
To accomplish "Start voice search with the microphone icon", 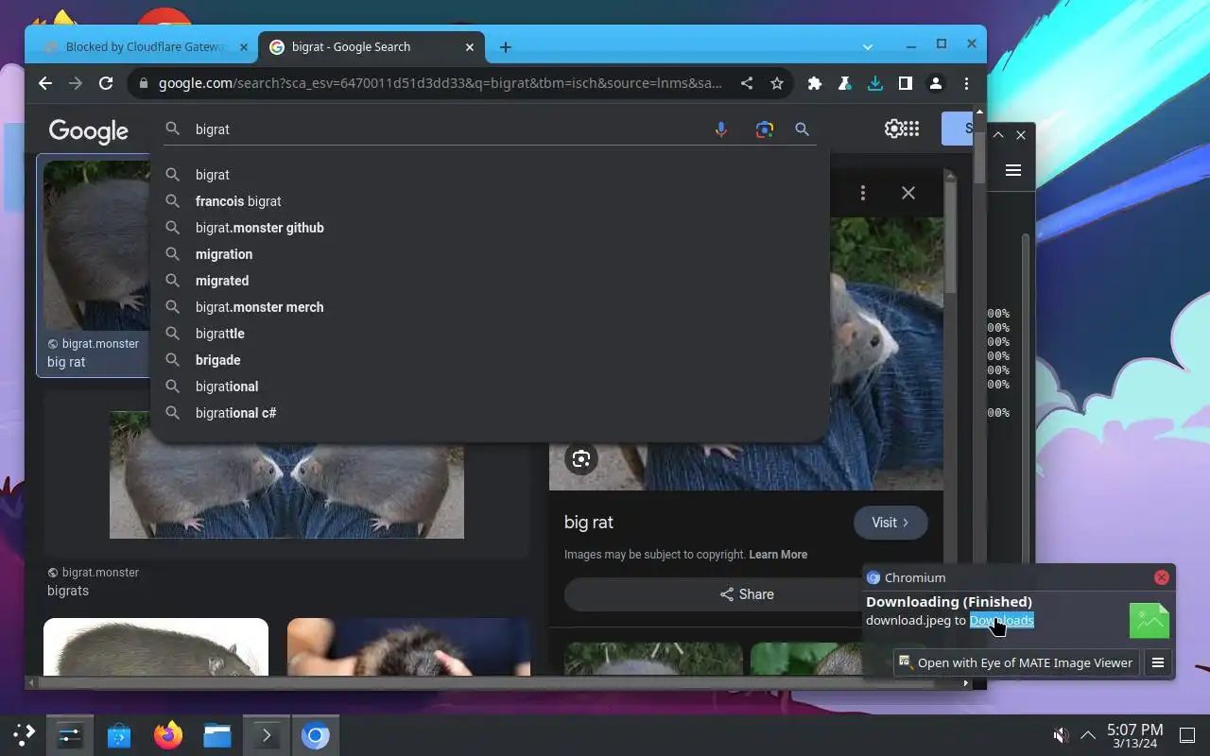I will pos(721,129).
